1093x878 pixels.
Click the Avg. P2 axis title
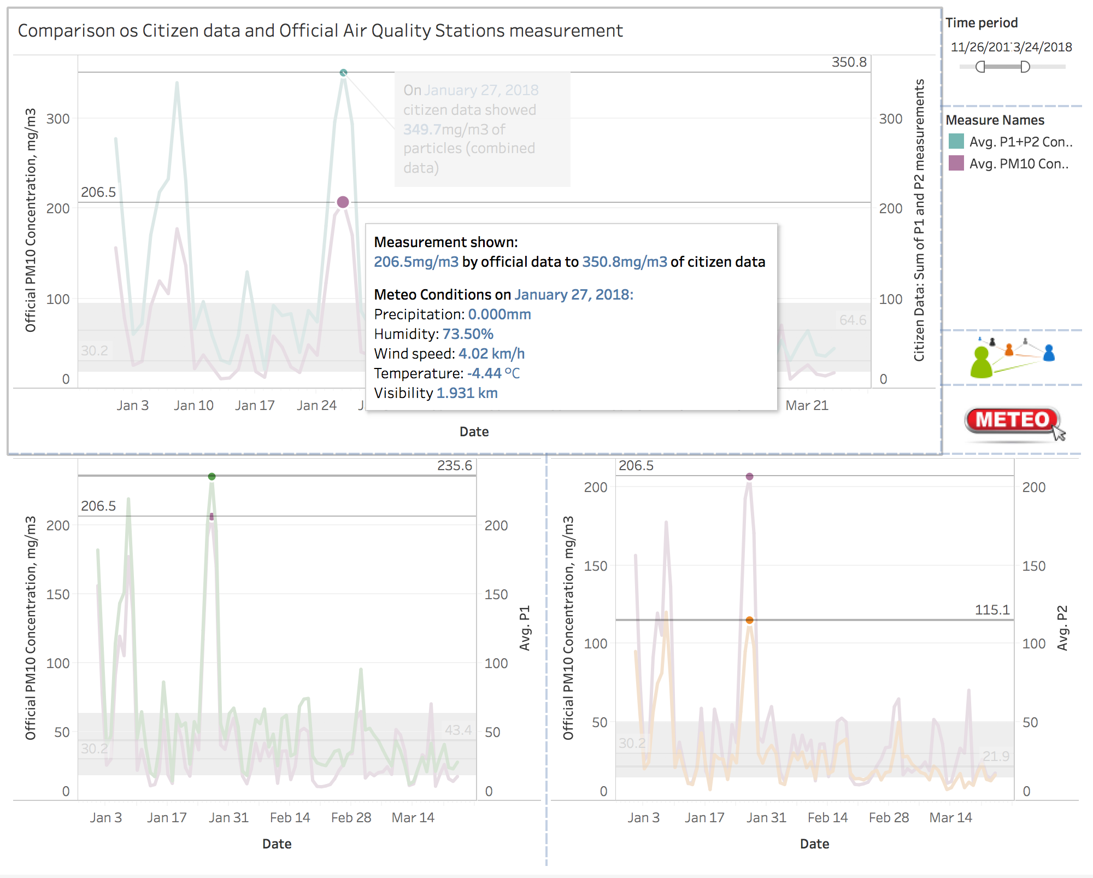pos(1062,628)
